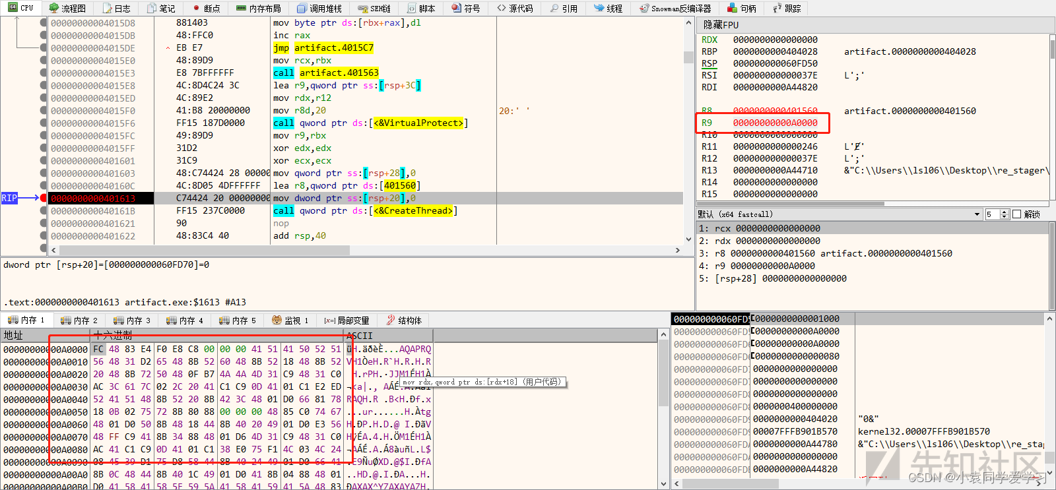Open 日志 log using its document icon

[107, 8]
